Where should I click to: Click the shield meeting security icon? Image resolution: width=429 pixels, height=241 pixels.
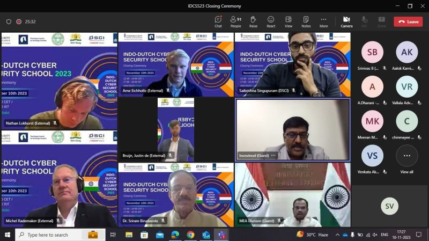pyautogui.click(x=9, y=21)
